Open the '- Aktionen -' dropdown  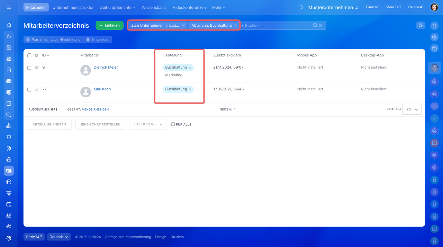point(148,124)
